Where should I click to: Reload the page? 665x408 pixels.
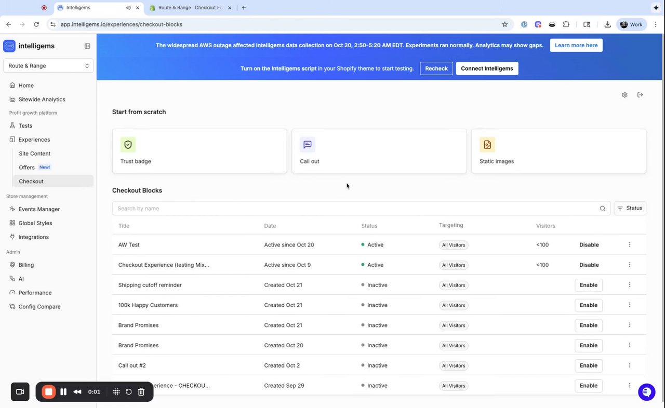pyautogui.click(x=36, y=24)
